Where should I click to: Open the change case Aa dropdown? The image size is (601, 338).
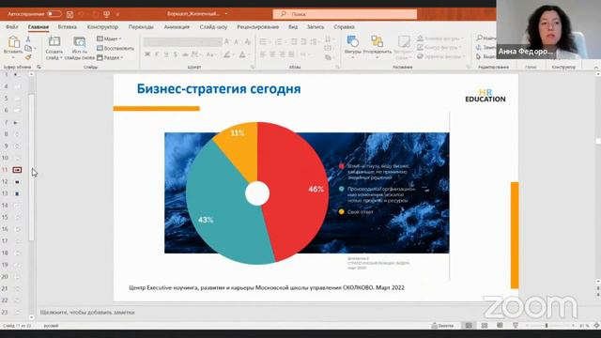click(210, 54)
